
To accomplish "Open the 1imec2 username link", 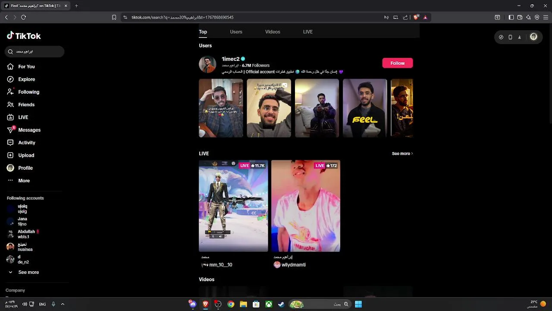I will (x=230, y=59).
